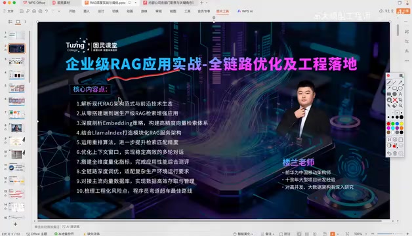Select the pointer cursor tool in palette

point(389,106)
